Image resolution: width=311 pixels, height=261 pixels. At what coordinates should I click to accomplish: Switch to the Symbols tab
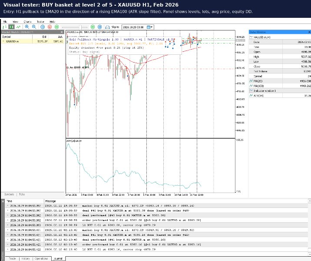click(x=9, y=194)
